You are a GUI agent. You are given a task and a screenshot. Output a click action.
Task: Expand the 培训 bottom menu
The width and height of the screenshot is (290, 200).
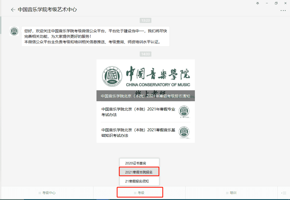(231, 193)
